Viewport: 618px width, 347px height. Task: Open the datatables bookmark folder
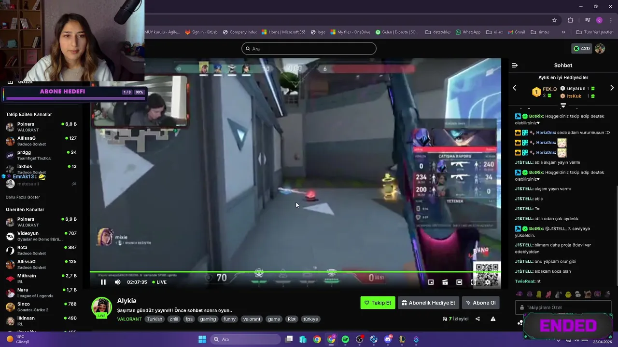coord(438,32)
